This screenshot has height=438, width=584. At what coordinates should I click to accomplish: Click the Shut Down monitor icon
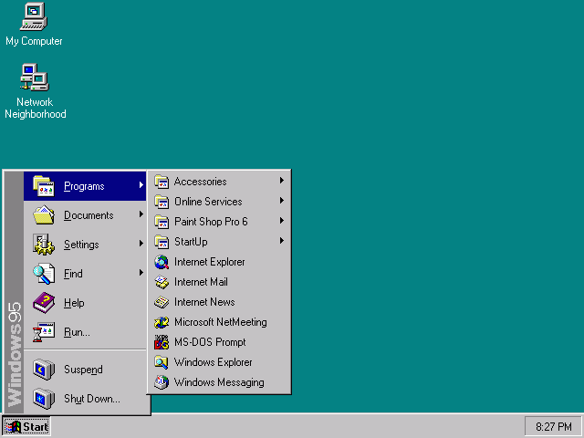click(x=44, y=399)
